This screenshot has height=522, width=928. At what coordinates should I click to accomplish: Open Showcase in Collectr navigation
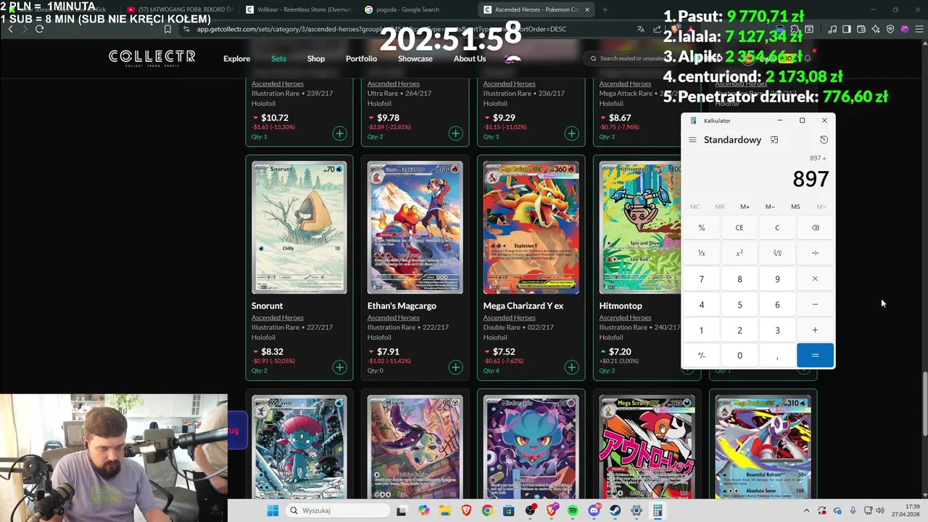(x=415, y=59)
